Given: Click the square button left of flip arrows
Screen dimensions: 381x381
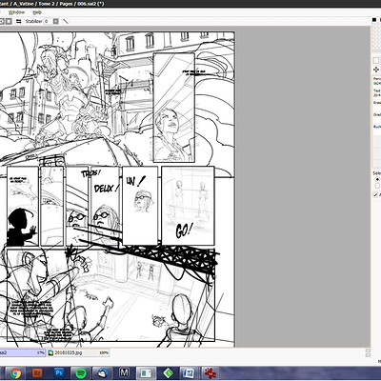Looking at the screenshot, I should point(9,21).
